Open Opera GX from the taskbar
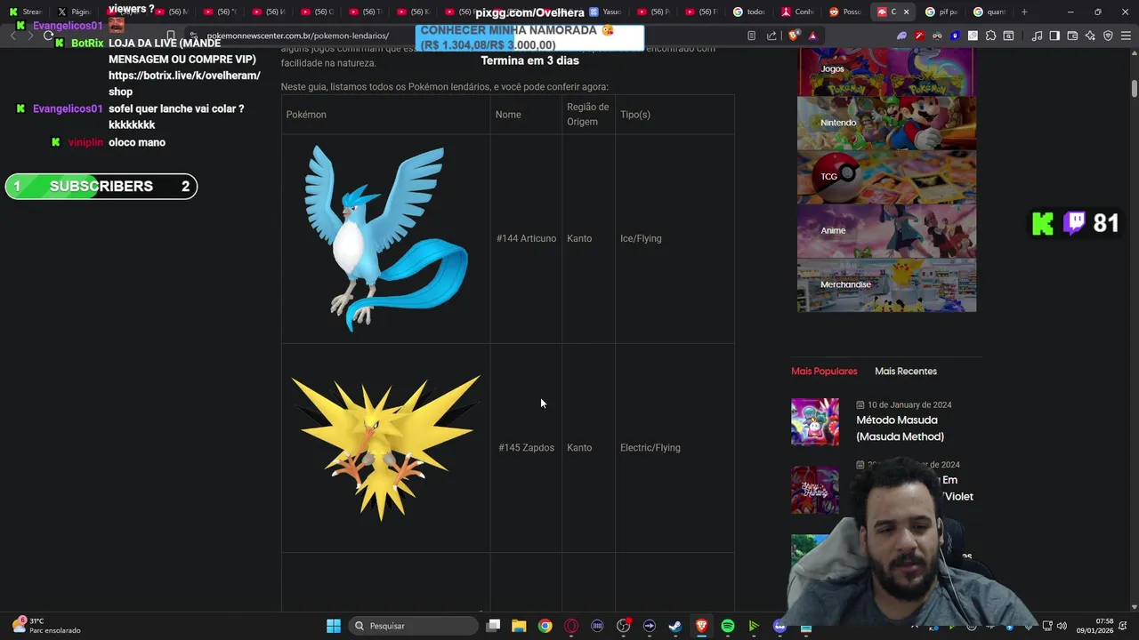Viewport: 1139px width, 640px height. (x=571, y=626)
